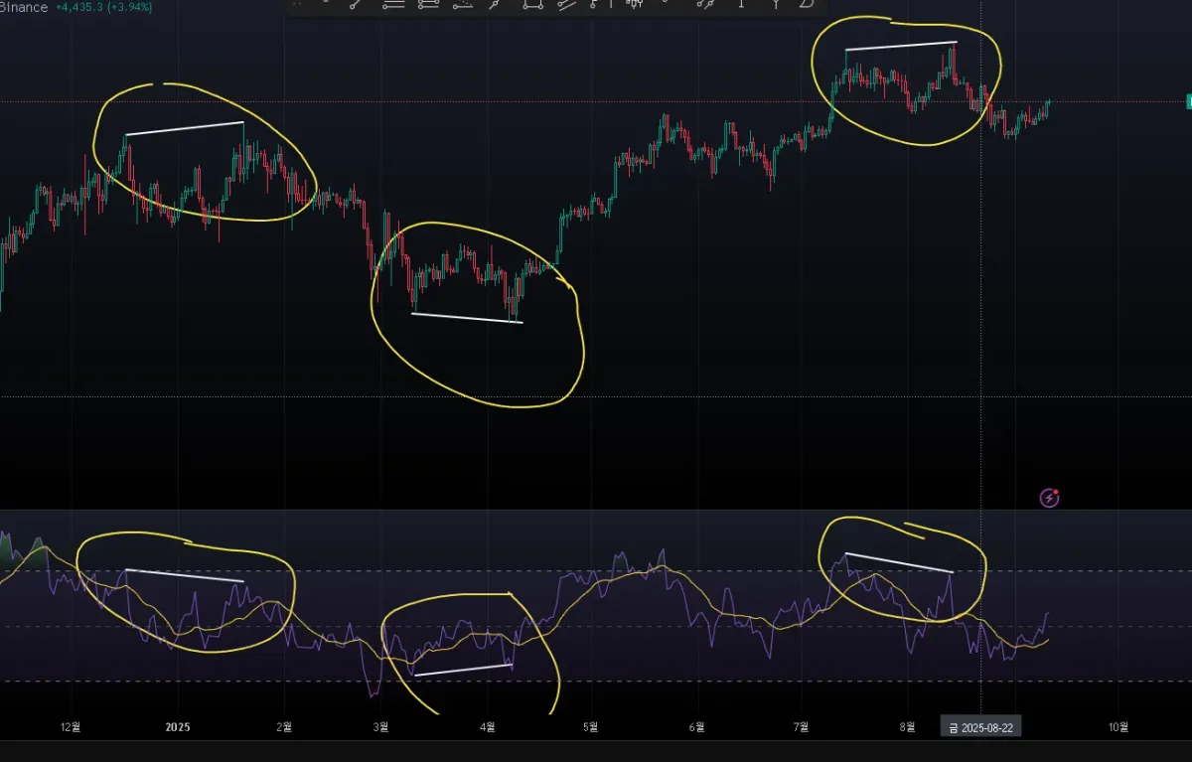
Task: Choose the arc shape tool at toolbar end
Action: 807,5
